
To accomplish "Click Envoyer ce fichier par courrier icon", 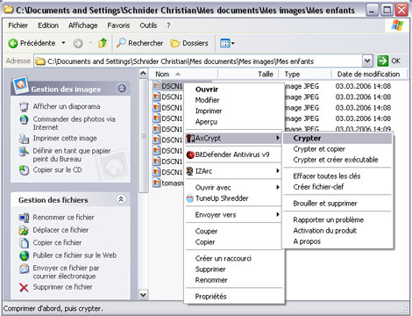I will tap(24, 269).
